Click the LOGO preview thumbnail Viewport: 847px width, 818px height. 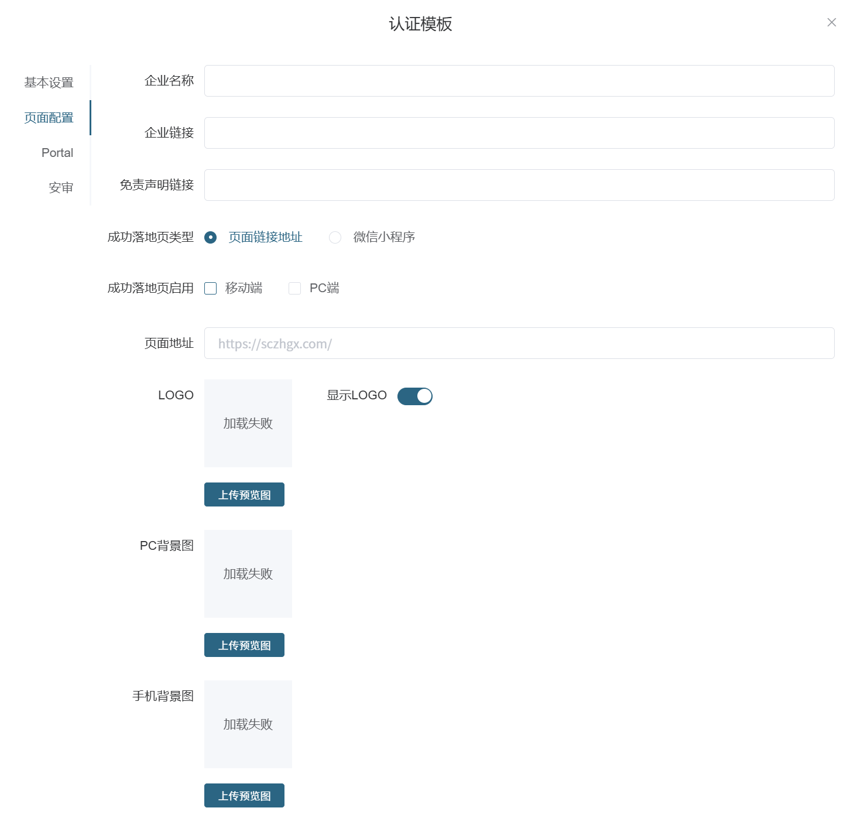click(248, 423)
